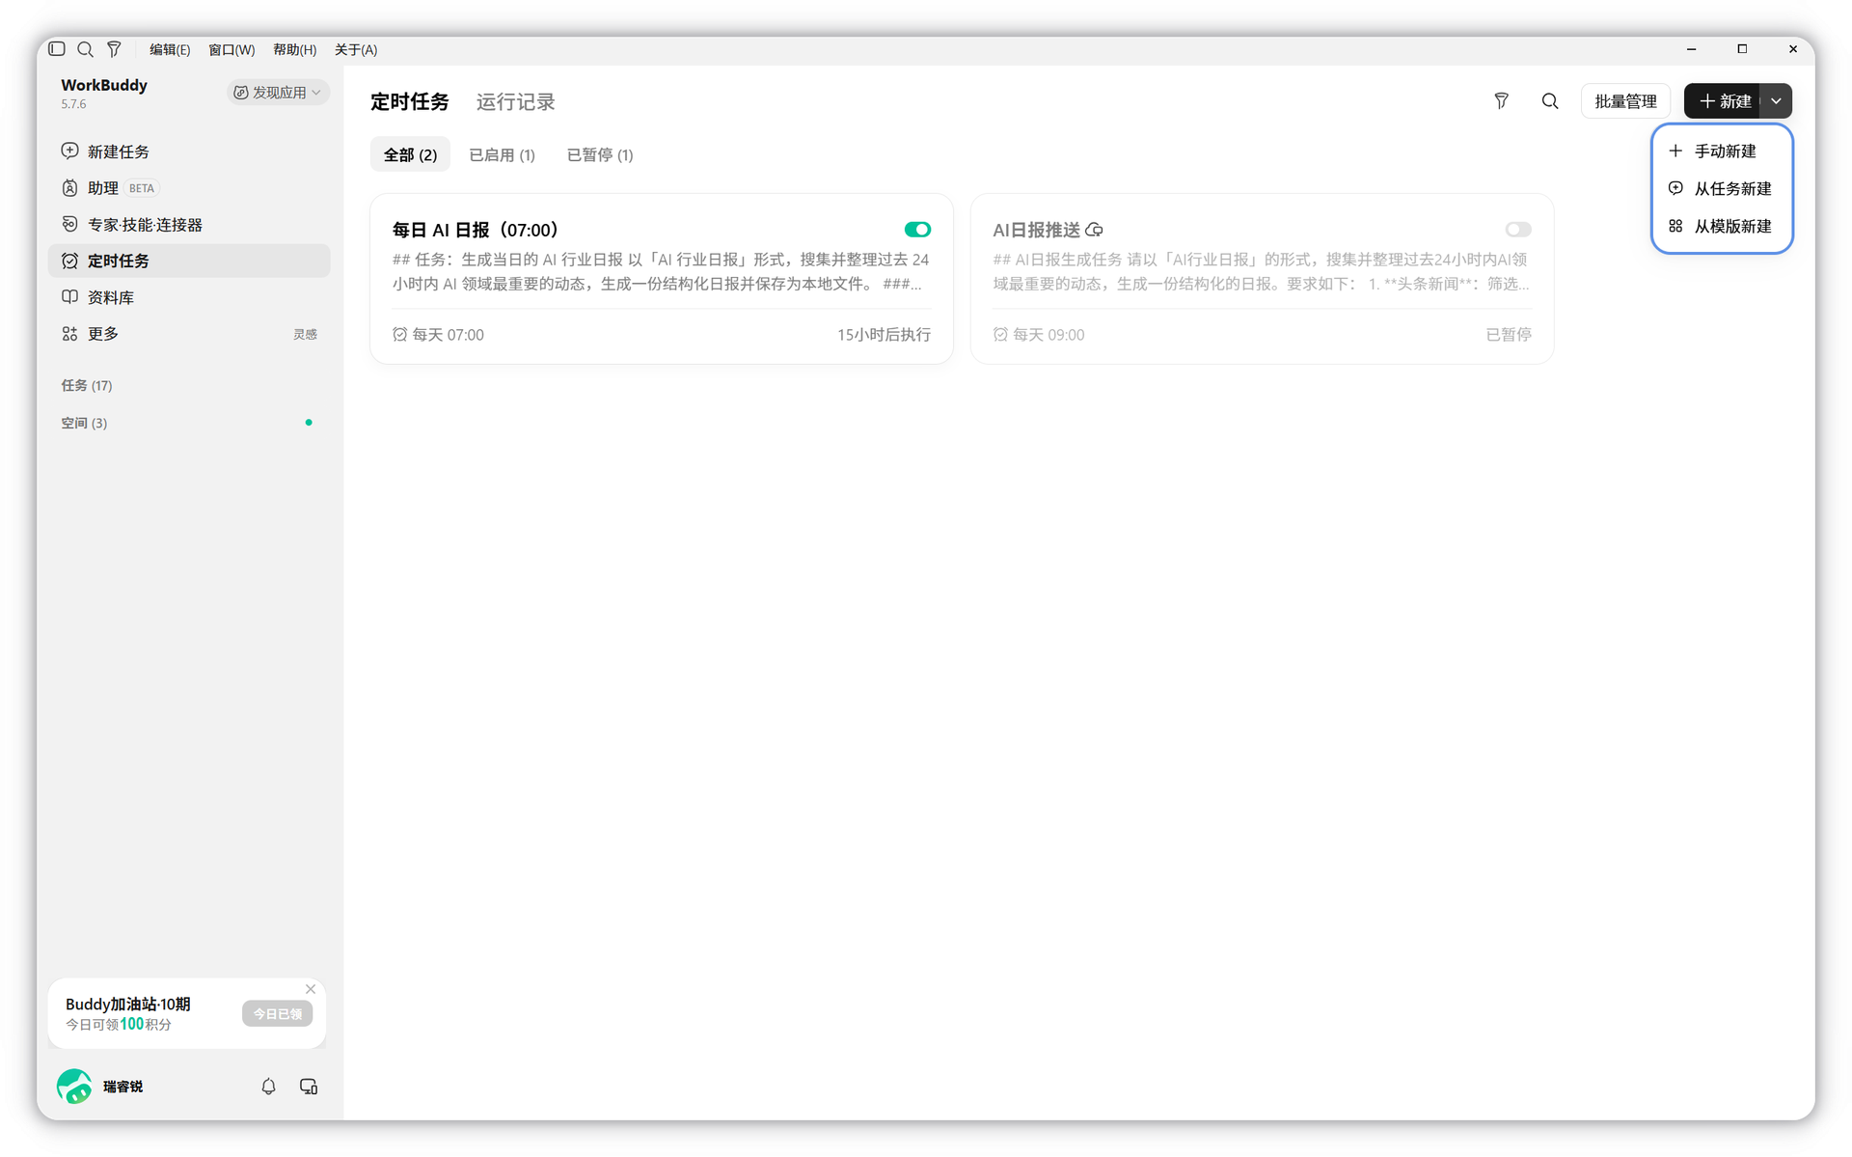Select the 已启用 (1) filter tab
This screenshot has width=1852, height=1157.
502,154
